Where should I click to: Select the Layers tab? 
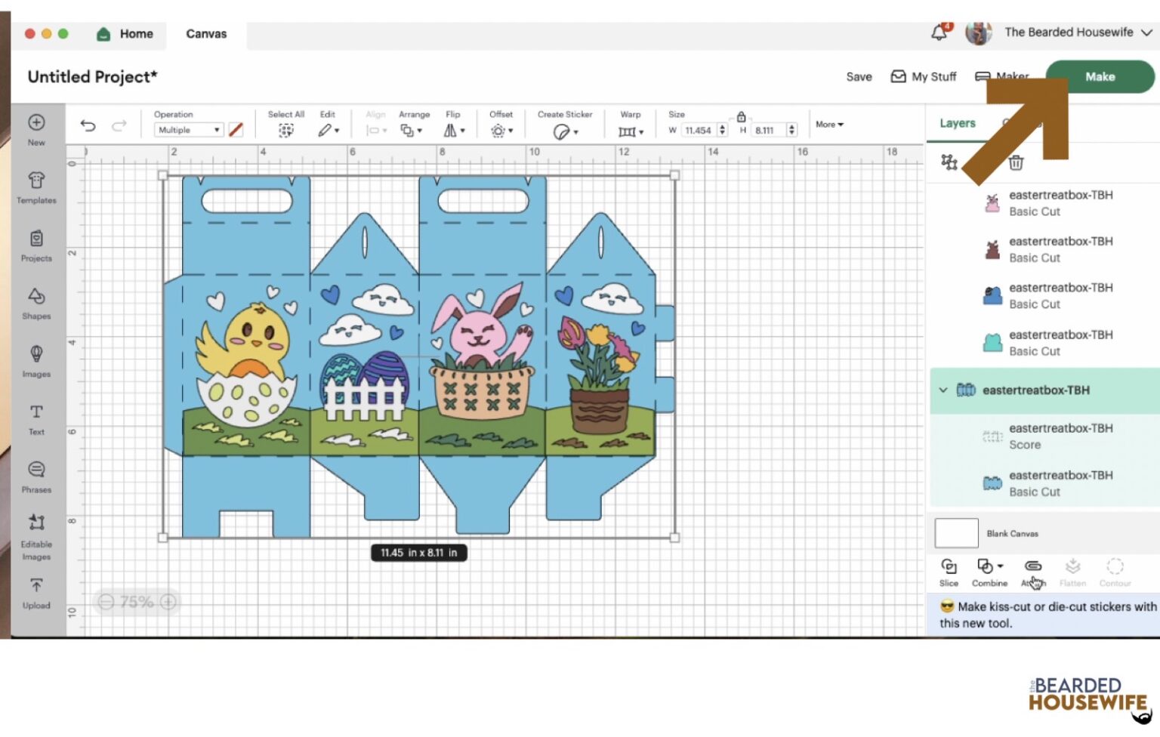click(x=957, y=123)
